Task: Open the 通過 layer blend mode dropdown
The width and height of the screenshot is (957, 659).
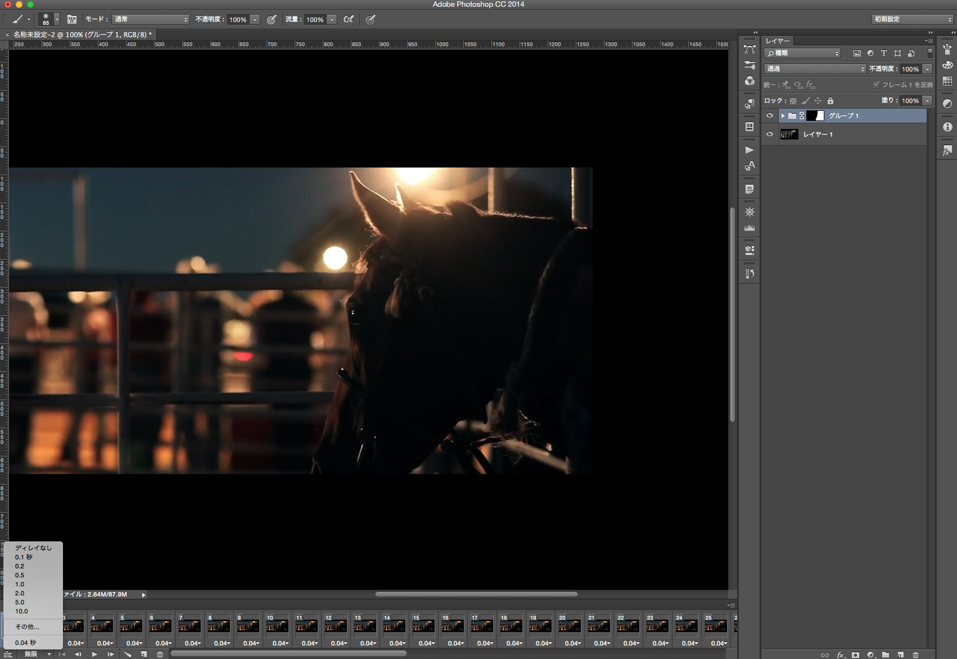Action: 815,69
